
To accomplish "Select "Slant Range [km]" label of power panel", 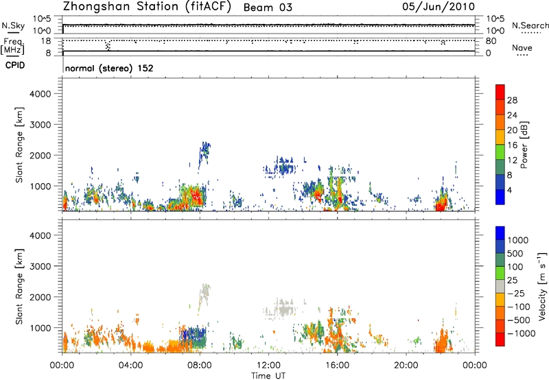I will pos(19,145).
